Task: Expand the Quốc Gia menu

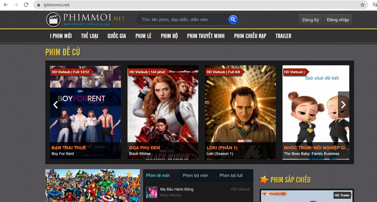Action: click(117, 36)
